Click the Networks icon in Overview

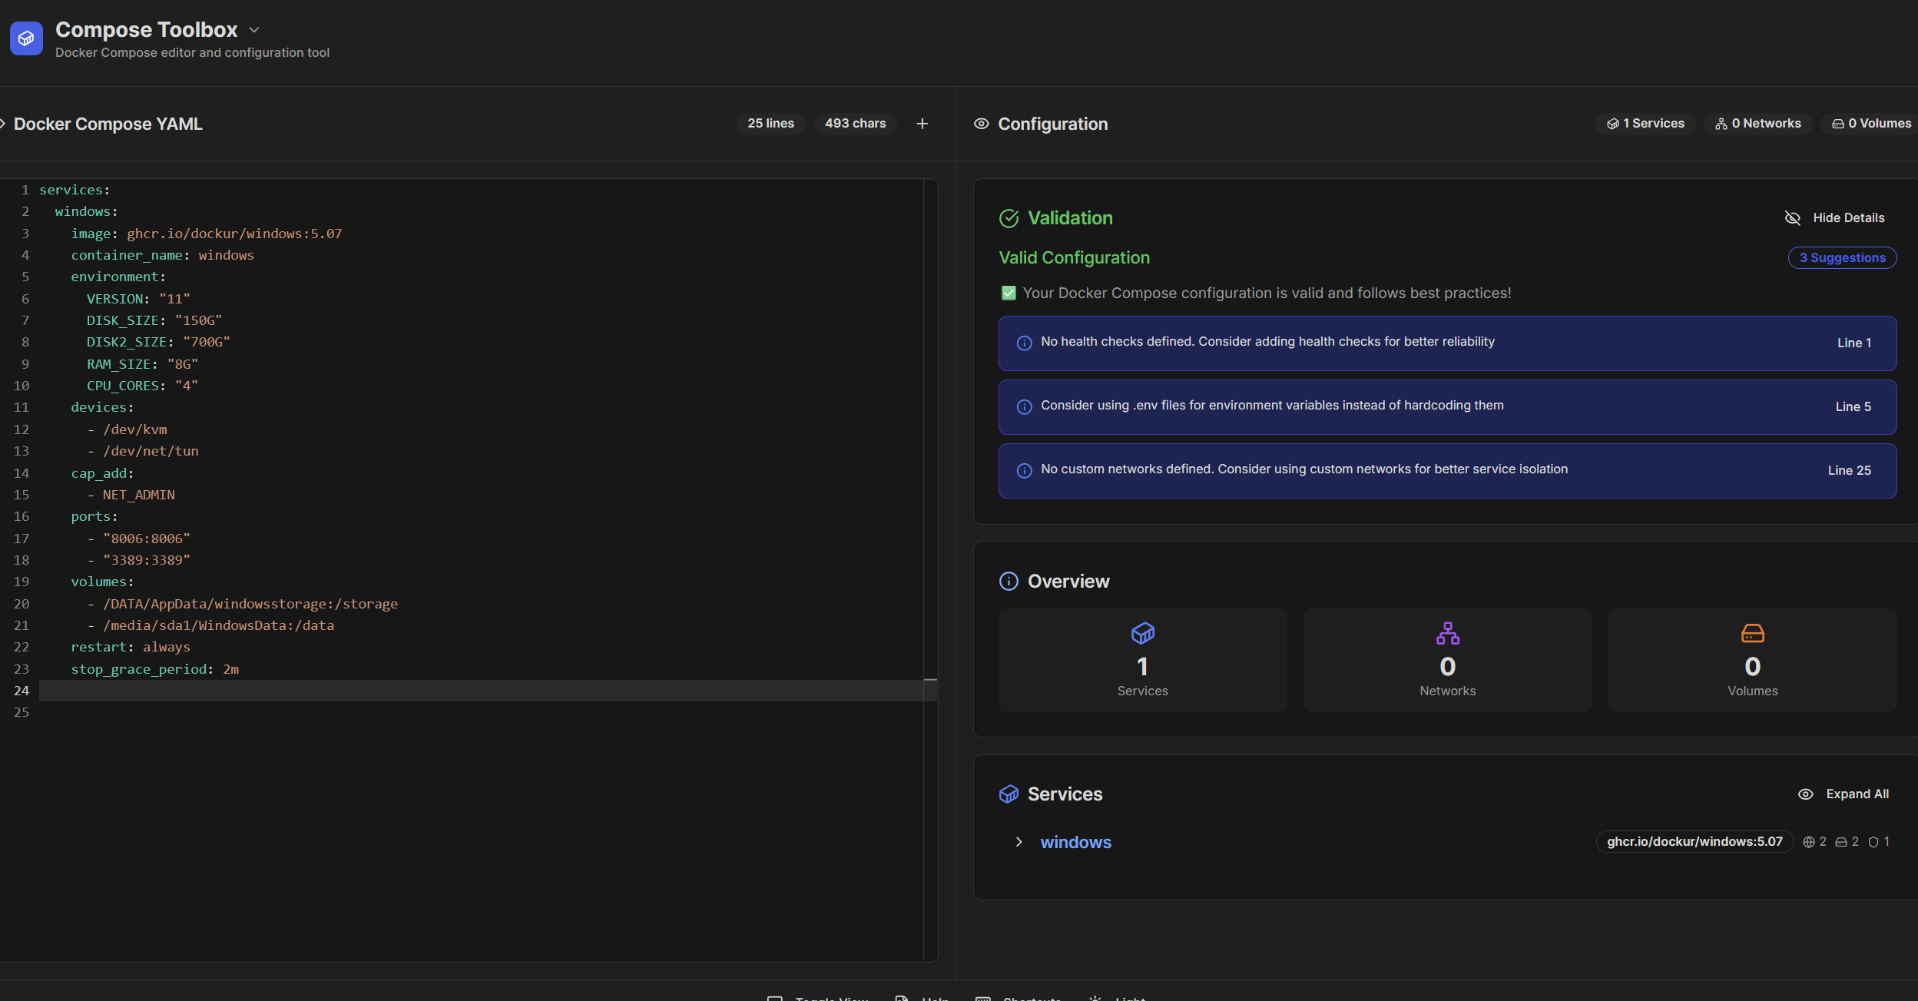[x=1447, y=634]
